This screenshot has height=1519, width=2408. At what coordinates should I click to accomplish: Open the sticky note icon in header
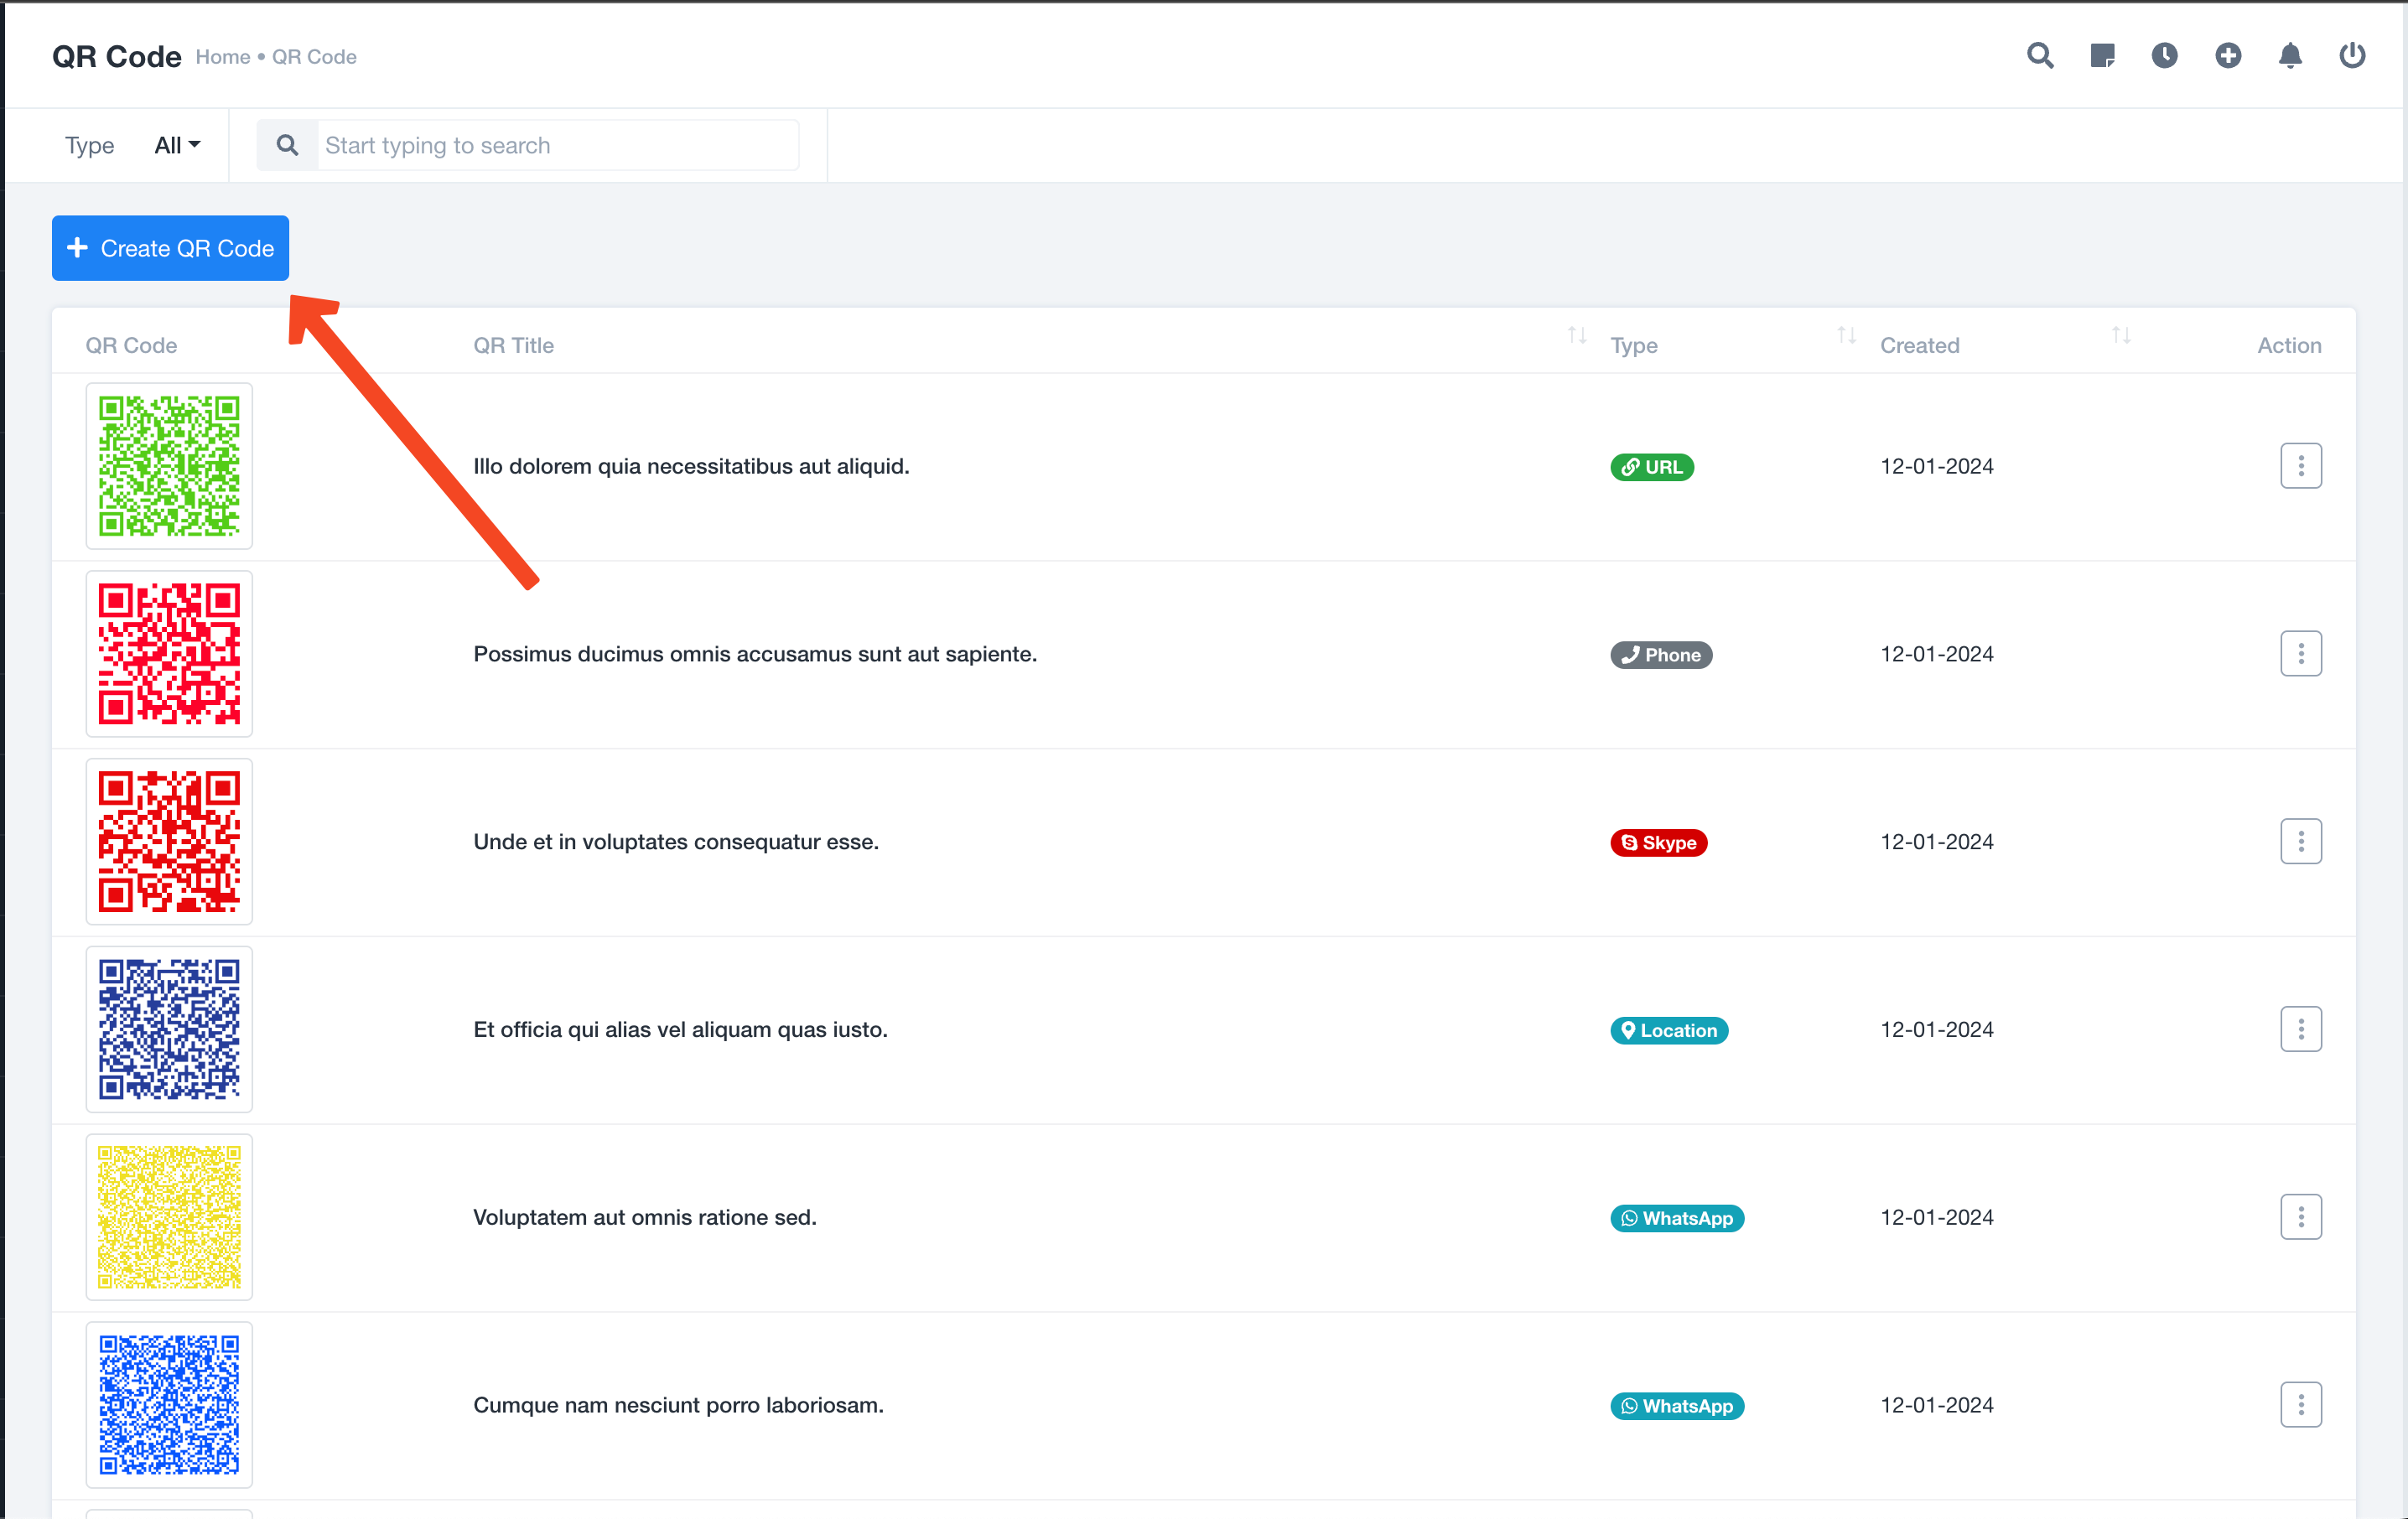pos(2102,56)
